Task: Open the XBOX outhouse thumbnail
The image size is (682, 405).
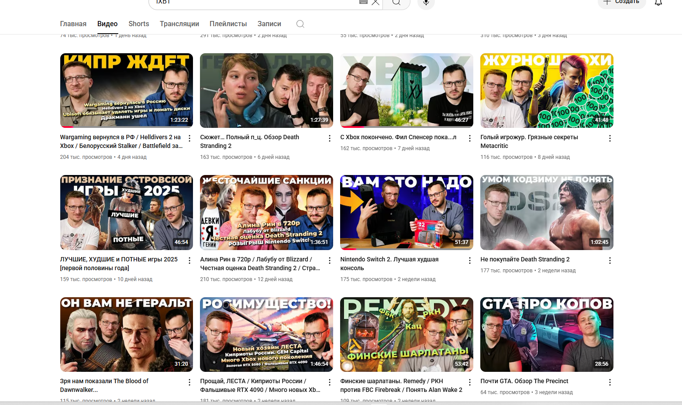Action: tap(406, 90)
